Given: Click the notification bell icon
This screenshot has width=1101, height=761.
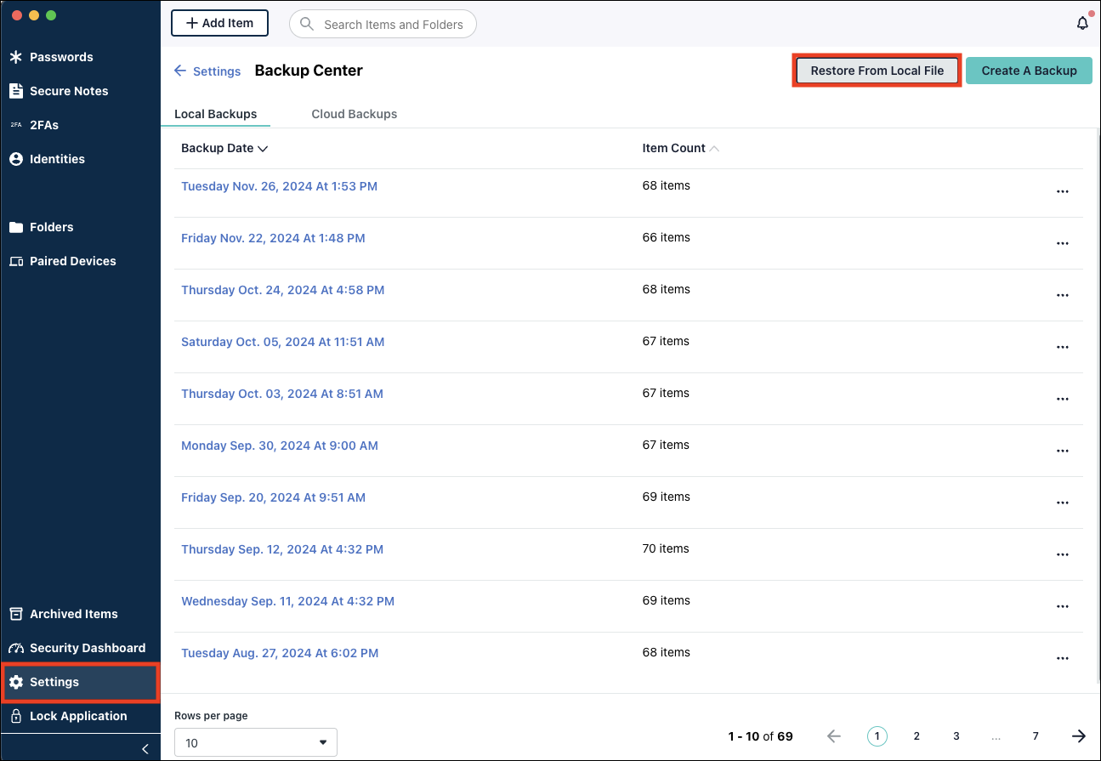Looking at the screenshot, I should 1082,23.
